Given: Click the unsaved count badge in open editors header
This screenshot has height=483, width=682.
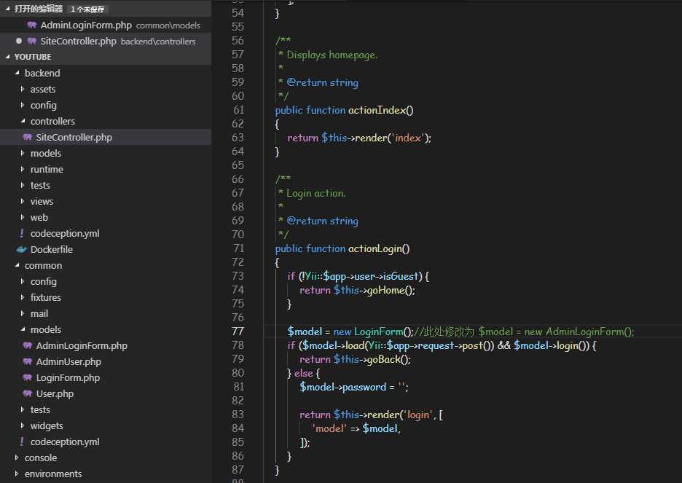Looking at the screenshot, I should 87,9.
